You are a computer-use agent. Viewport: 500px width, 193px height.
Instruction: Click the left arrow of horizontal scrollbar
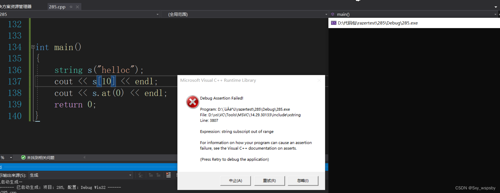84,157
